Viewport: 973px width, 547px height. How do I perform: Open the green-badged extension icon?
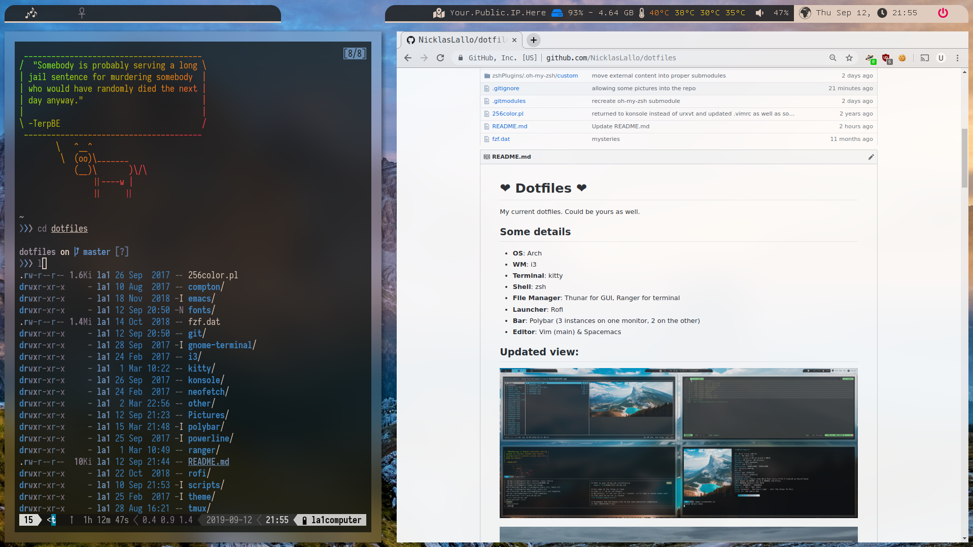pyautogui.click(x=870, y=58)
